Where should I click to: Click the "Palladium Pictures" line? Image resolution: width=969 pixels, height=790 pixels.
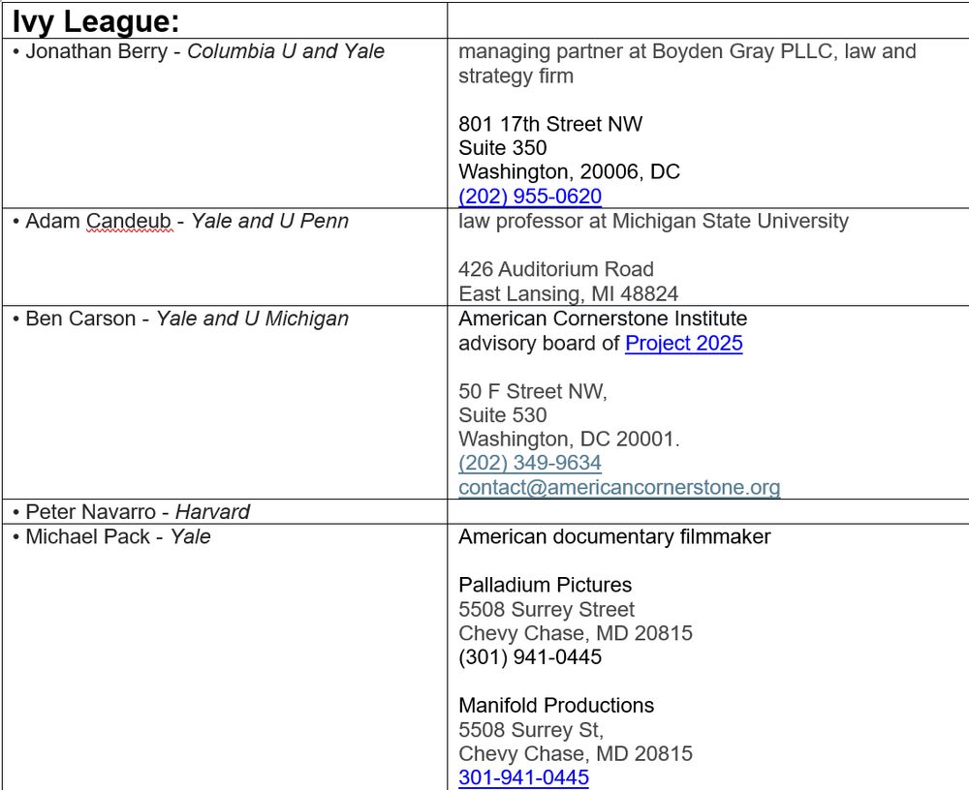coord(545,585)
